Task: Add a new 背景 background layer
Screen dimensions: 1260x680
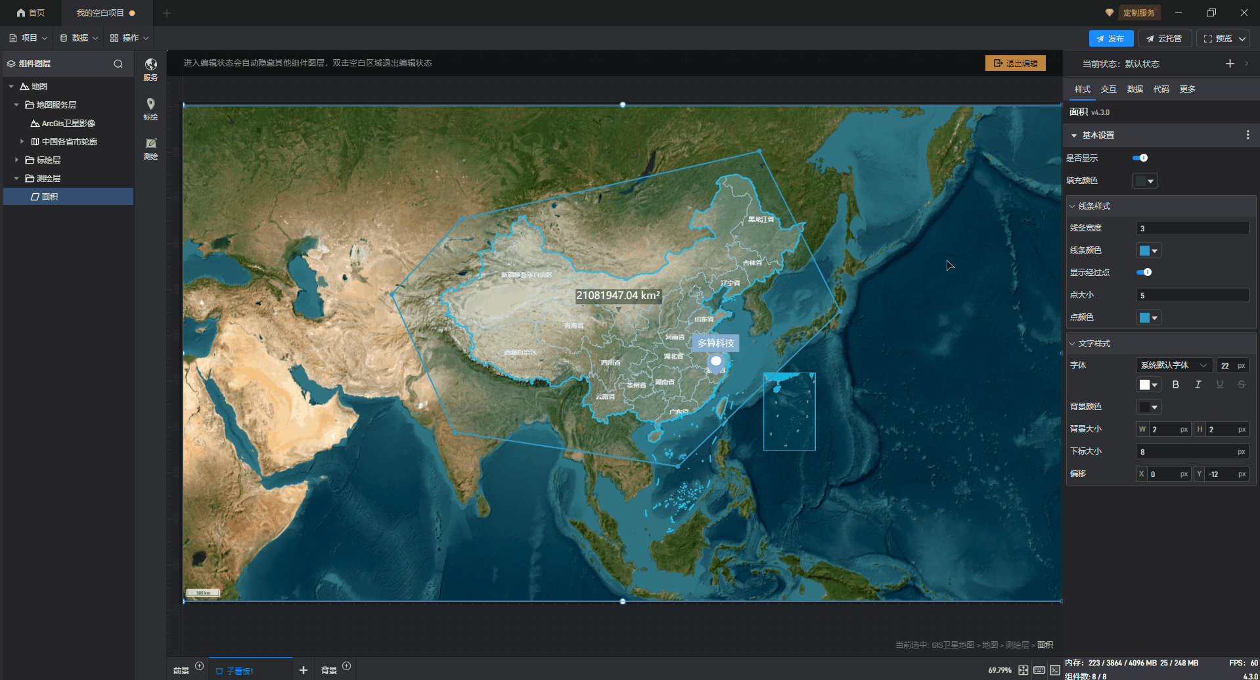Action: [x=347, y=666]
